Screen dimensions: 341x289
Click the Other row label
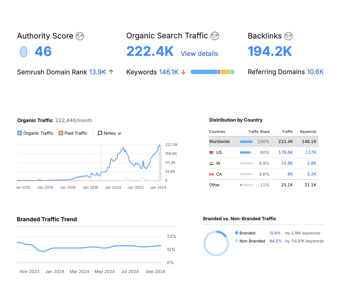(214, 185)
